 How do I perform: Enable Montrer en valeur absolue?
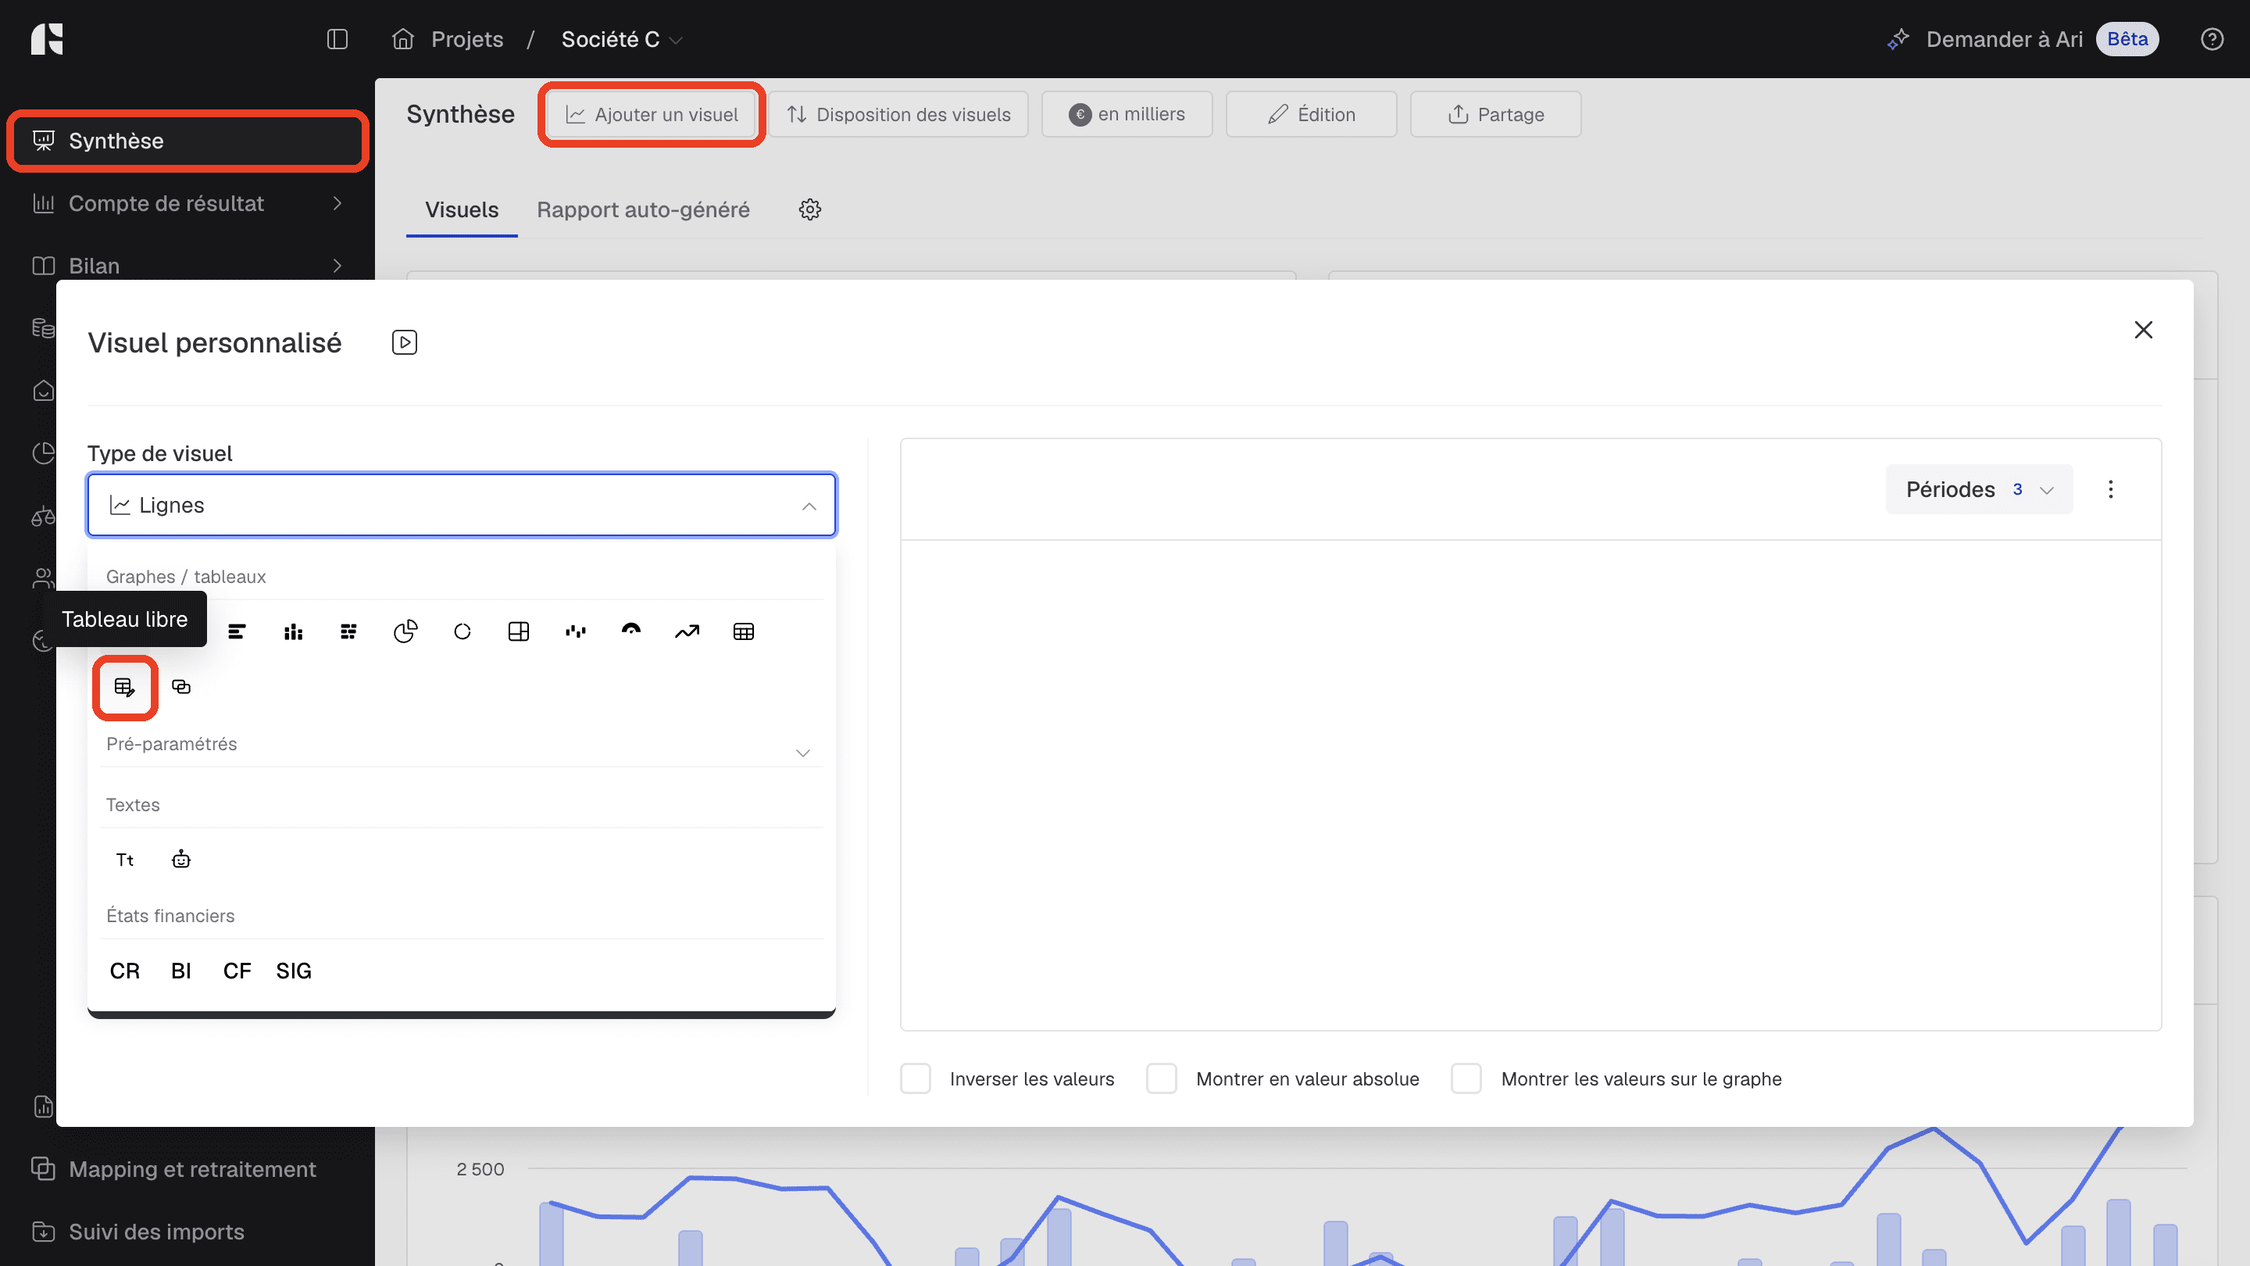pyautogui.click(x=1162, y=1079)
